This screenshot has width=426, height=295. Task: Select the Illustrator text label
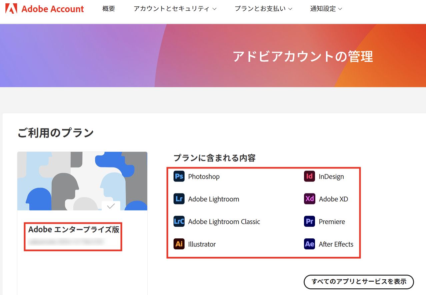202,244
